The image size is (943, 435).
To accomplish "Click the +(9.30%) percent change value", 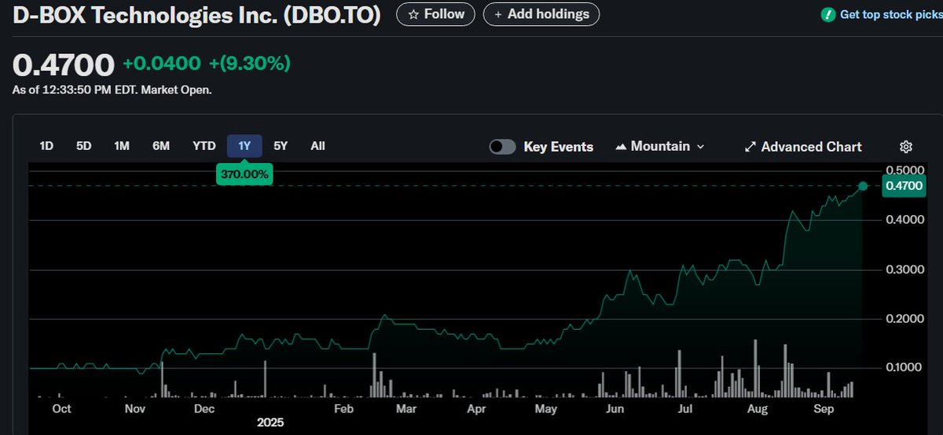I will [249, 64].
